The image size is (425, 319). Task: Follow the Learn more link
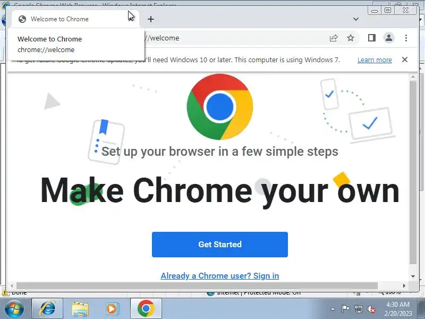pos(375,60)
